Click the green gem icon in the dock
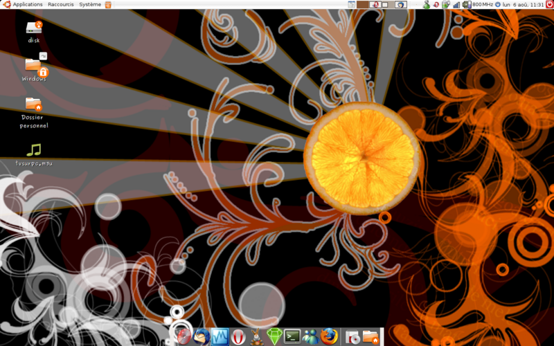This screenshot has height=346, width=554. tap(274, 337)
